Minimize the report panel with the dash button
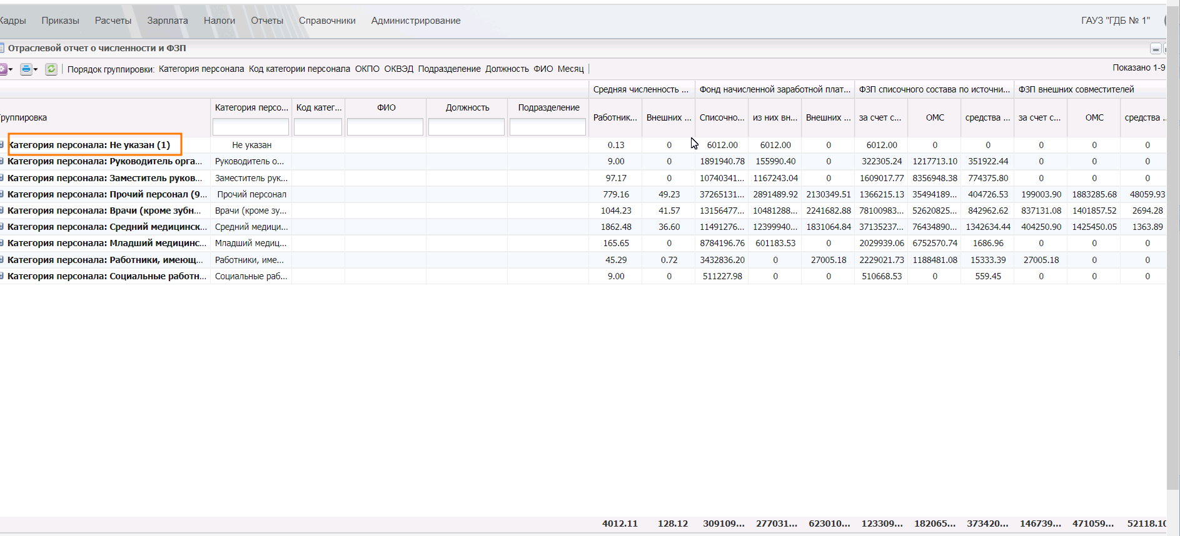The image size is (1180, 536). [1156, 49]
